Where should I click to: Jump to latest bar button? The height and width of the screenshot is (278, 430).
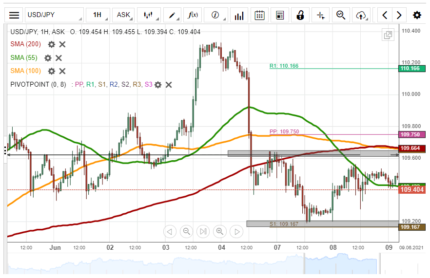(203, 232)
